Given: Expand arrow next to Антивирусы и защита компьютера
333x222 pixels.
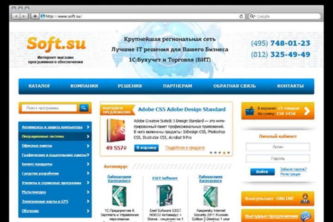Looking at the screenshot, I should pos(88,127).
